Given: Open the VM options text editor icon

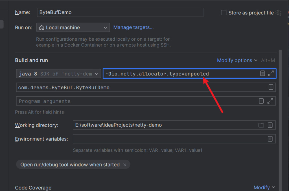Looking at the screenshot, I should (262, 73).
